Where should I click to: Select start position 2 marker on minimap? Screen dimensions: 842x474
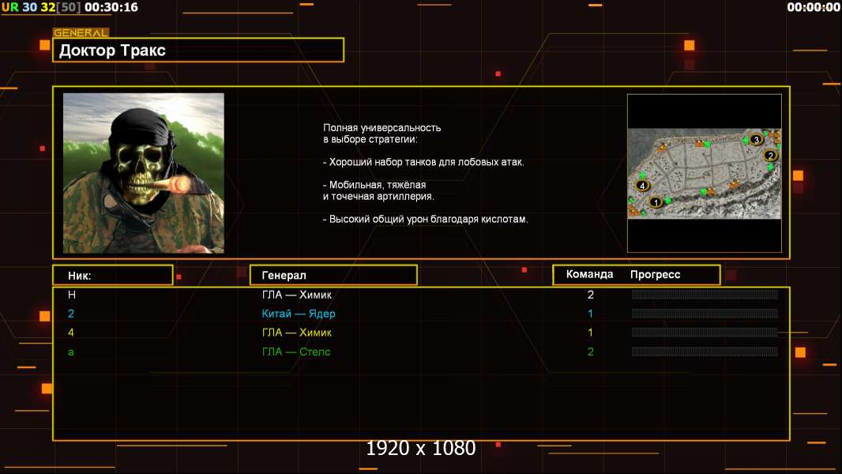(x=770, y=156)
